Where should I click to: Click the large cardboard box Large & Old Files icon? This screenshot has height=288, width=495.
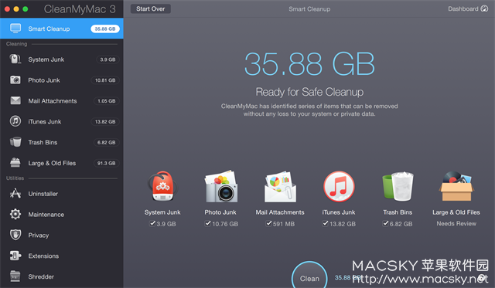pyautogui.click(x=456, y=186)
